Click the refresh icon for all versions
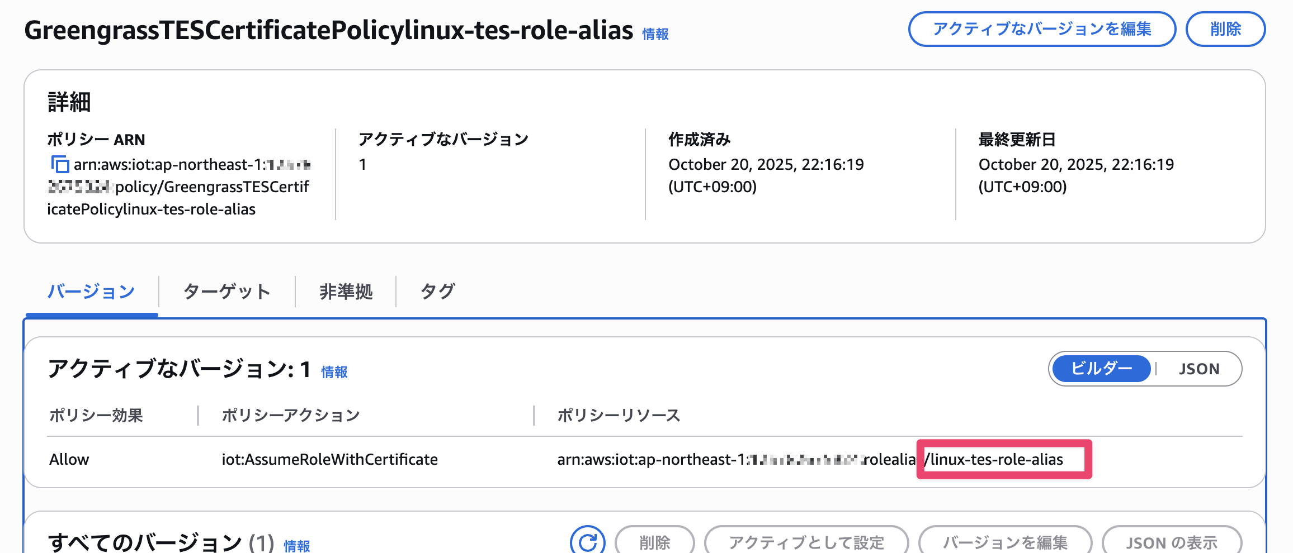The height and width of the screenshot is (553, 1293). 587,541
